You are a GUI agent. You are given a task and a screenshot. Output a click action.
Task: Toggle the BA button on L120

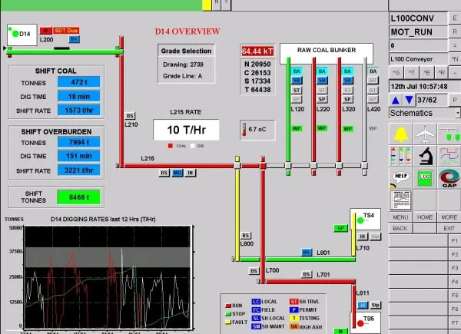coord(296,71)
